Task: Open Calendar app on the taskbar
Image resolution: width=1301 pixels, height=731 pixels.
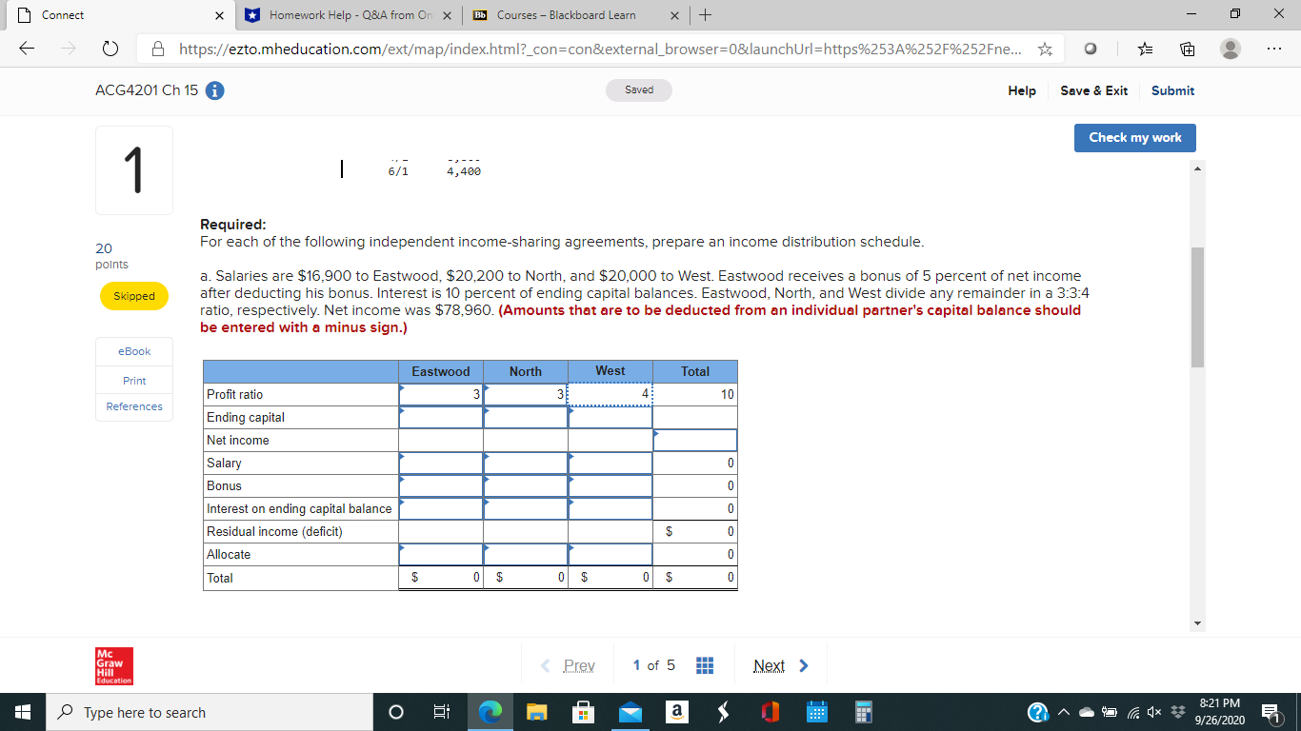Action: 818,712
